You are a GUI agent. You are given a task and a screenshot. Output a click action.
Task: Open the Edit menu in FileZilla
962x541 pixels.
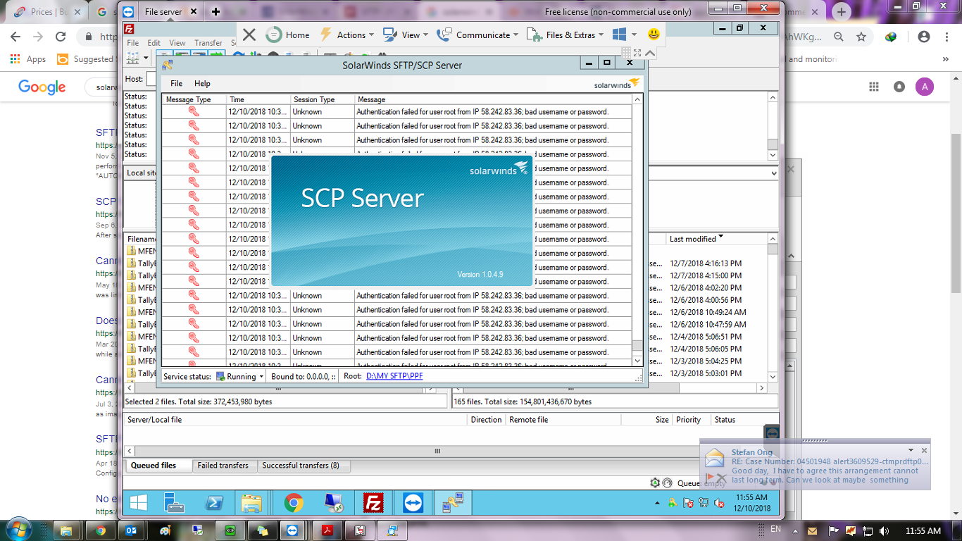[x=154, y=43]
